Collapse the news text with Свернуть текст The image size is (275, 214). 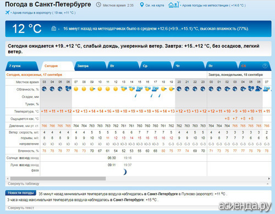tap(21, 208)
